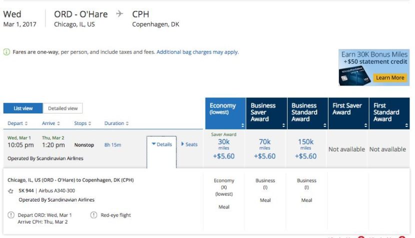This screenshot has height=238, width=415.
Task: Click the star icon beside flight SK 944
Action: (x=11, y=191)
